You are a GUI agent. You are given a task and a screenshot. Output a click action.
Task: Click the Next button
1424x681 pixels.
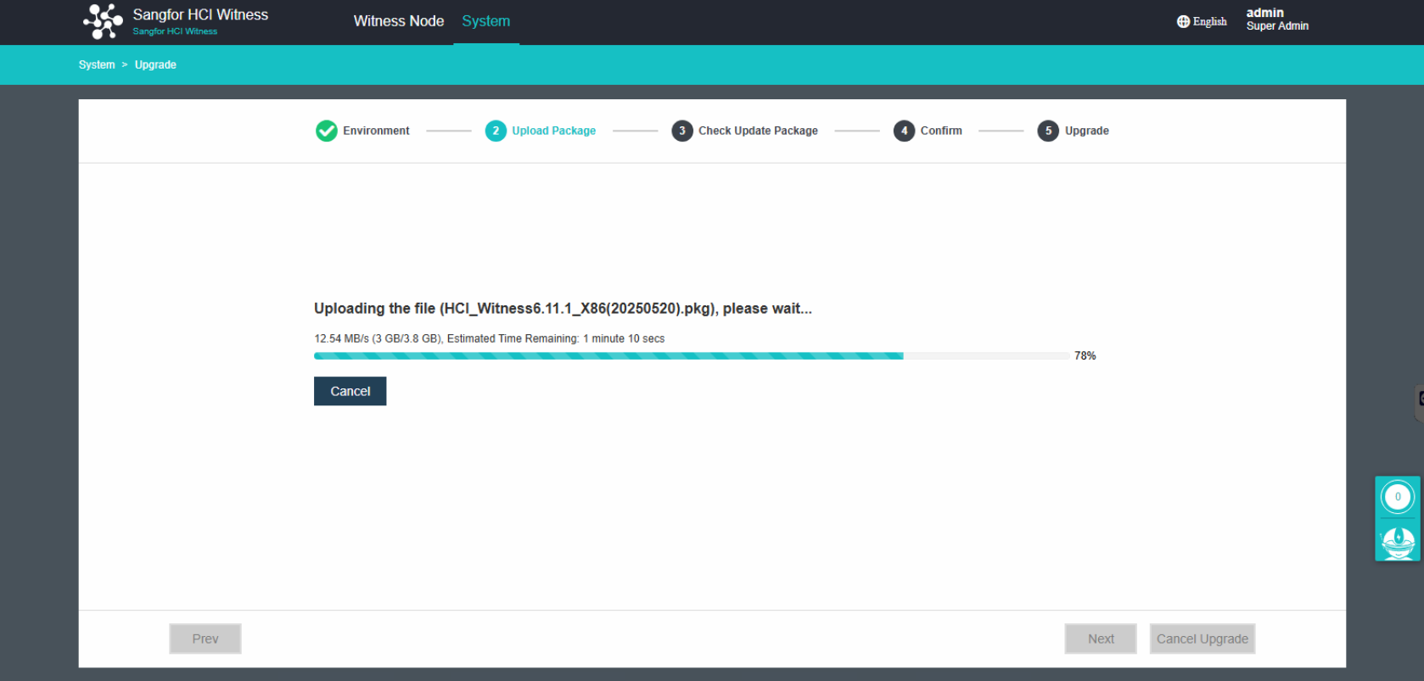coord(1101,639)
